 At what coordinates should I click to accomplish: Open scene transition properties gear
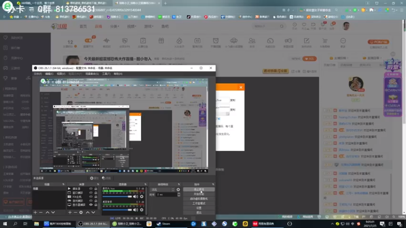coord(178,189)
